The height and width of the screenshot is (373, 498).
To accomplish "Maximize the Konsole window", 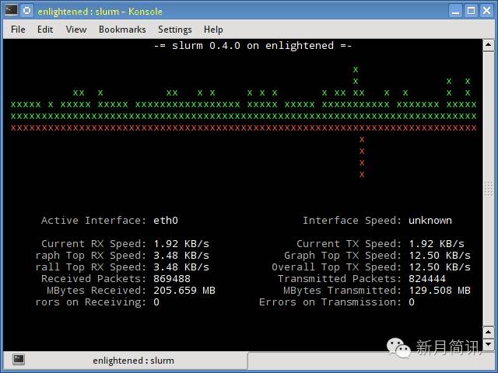I will pyautogui.click(x=471, y=11).
